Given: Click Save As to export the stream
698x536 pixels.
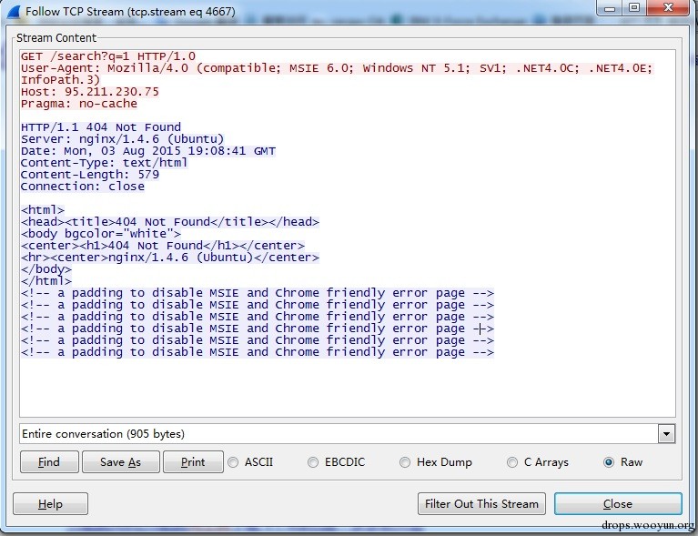Looking at the screenshot, I should coord(120,462).
